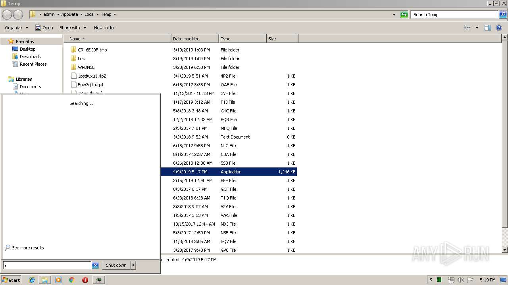Click the taskbar clock 5:19 PM
The width and height of the screenshot is (508, 285).
tap(487, 280)
